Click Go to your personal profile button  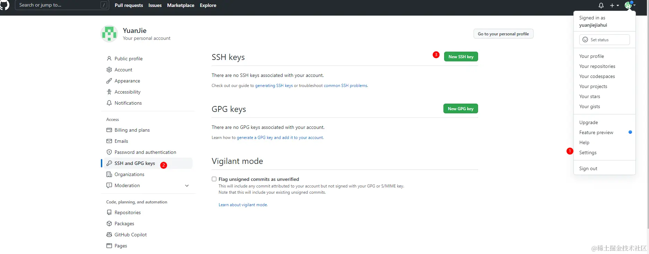click(503, 34)
